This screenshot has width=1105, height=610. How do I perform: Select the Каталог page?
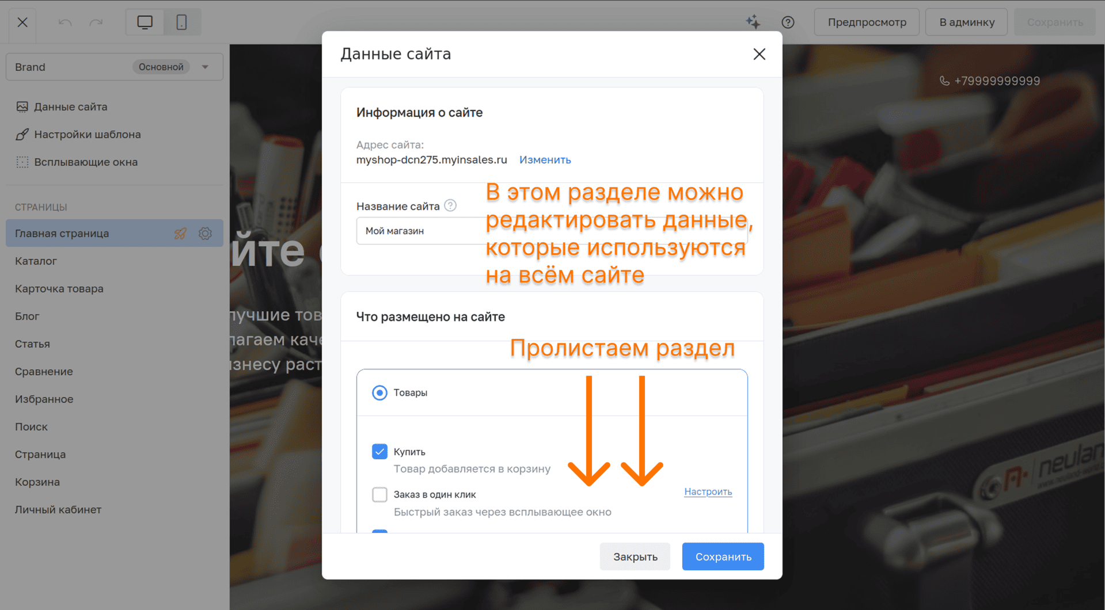tap(115, 261)
